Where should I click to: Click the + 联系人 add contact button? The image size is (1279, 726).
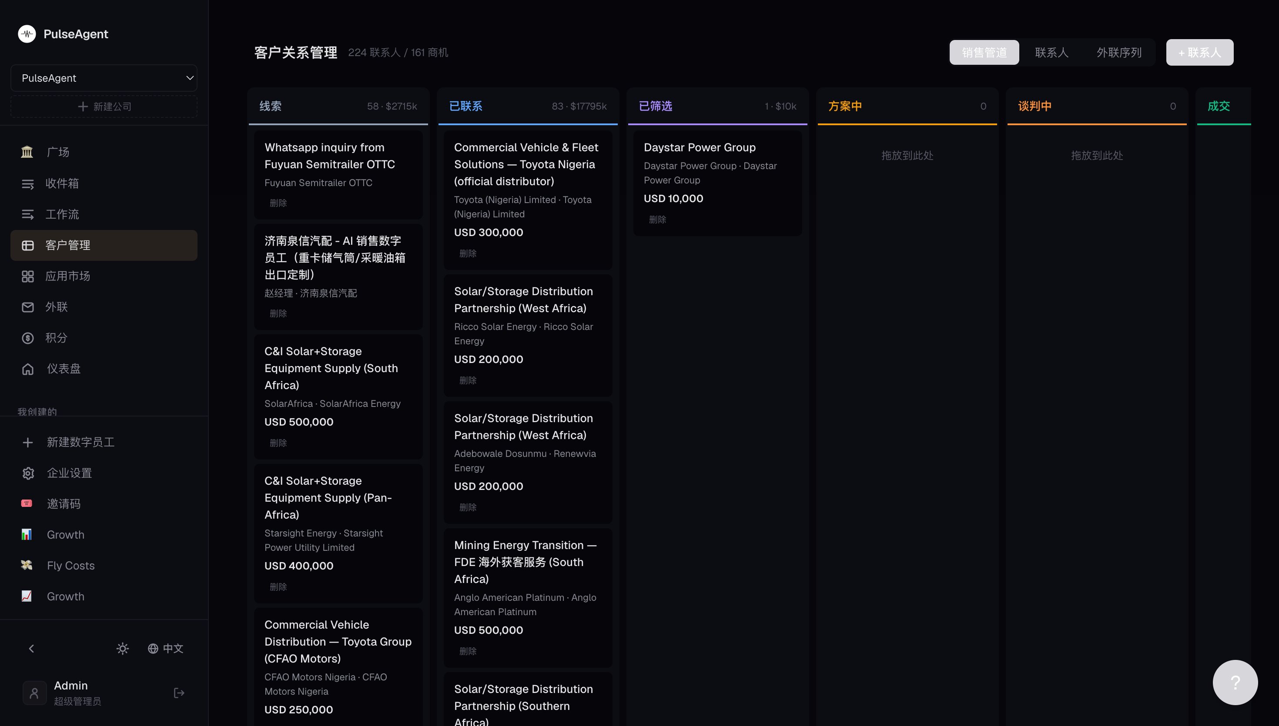pos(1200,52)
